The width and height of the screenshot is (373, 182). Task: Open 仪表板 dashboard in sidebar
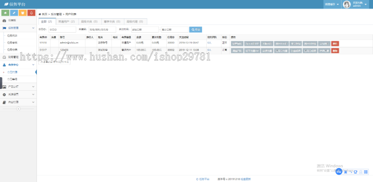pos(18,20)
